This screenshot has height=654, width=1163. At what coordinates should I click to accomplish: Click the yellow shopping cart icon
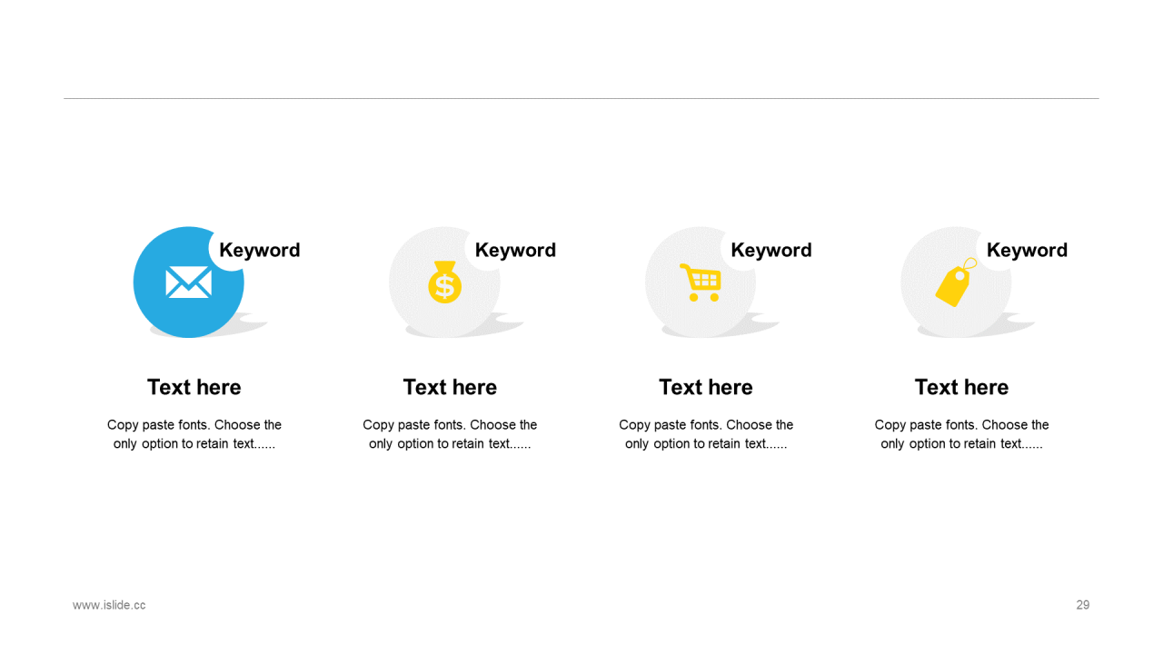701,282
